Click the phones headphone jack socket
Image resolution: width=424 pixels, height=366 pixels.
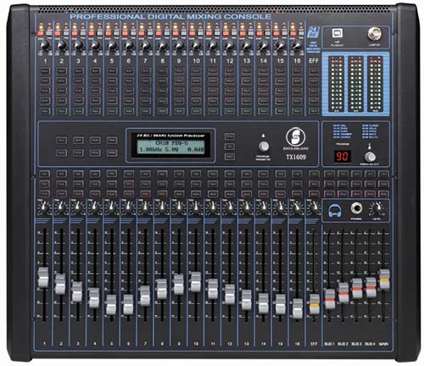356,208
